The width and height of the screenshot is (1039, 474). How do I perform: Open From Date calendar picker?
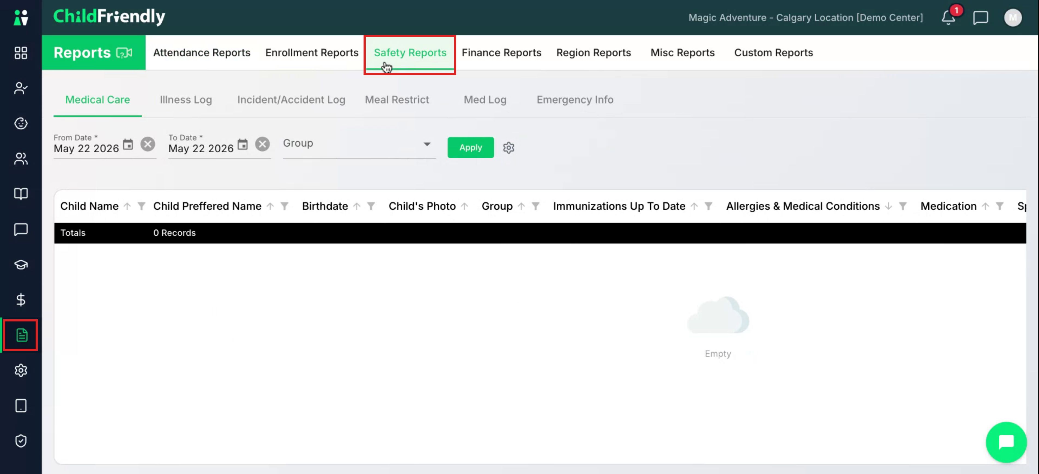point(128,144)
